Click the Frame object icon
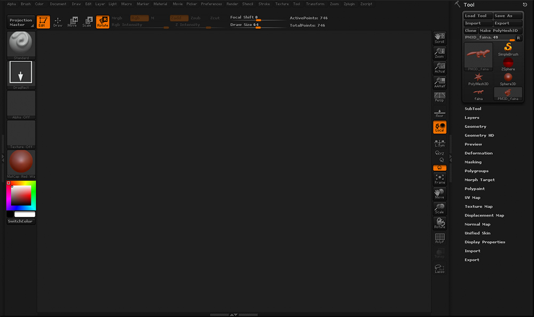 pyautogui.click(x=439, y=179)
